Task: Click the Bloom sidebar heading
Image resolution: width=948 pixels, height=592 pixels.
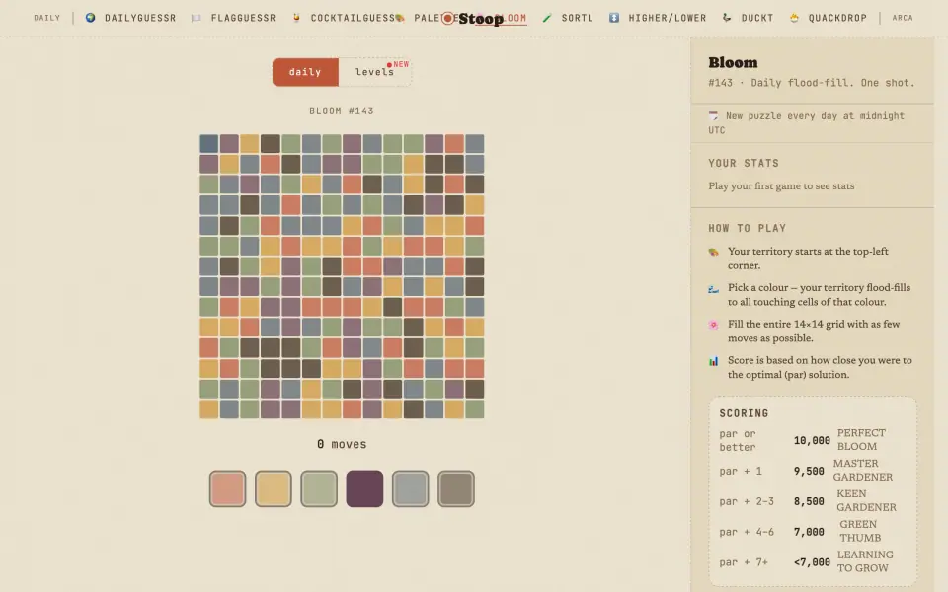Action: pos(733,62)
